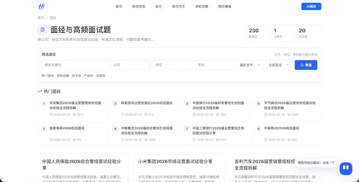Click the Hi site logo

coord(41,6)
